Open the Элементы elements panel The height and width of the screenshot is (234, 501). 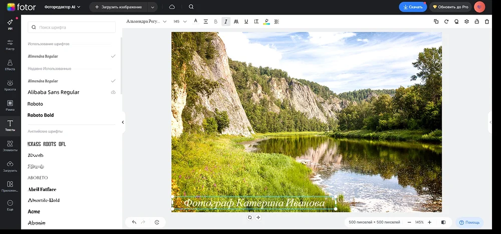(10, 146)
